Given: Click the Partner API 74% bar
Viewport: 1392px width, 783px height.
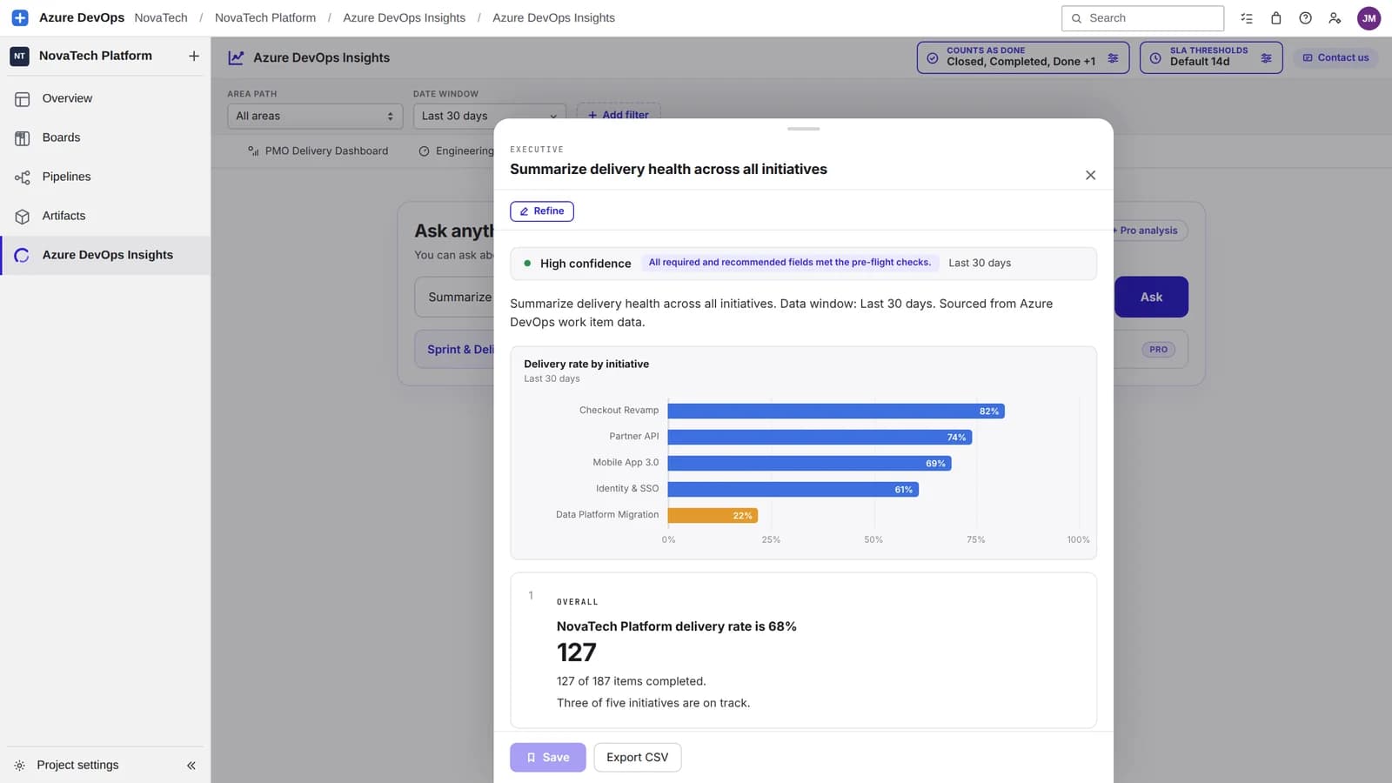Looking at the screenshot, I should (x=820, y=437).
